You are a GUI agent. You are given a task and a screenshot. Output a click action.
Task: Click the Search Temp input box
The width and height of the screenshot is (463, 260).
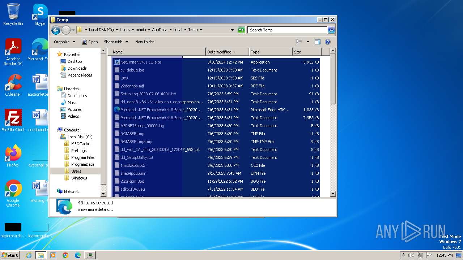coord(287,30)
